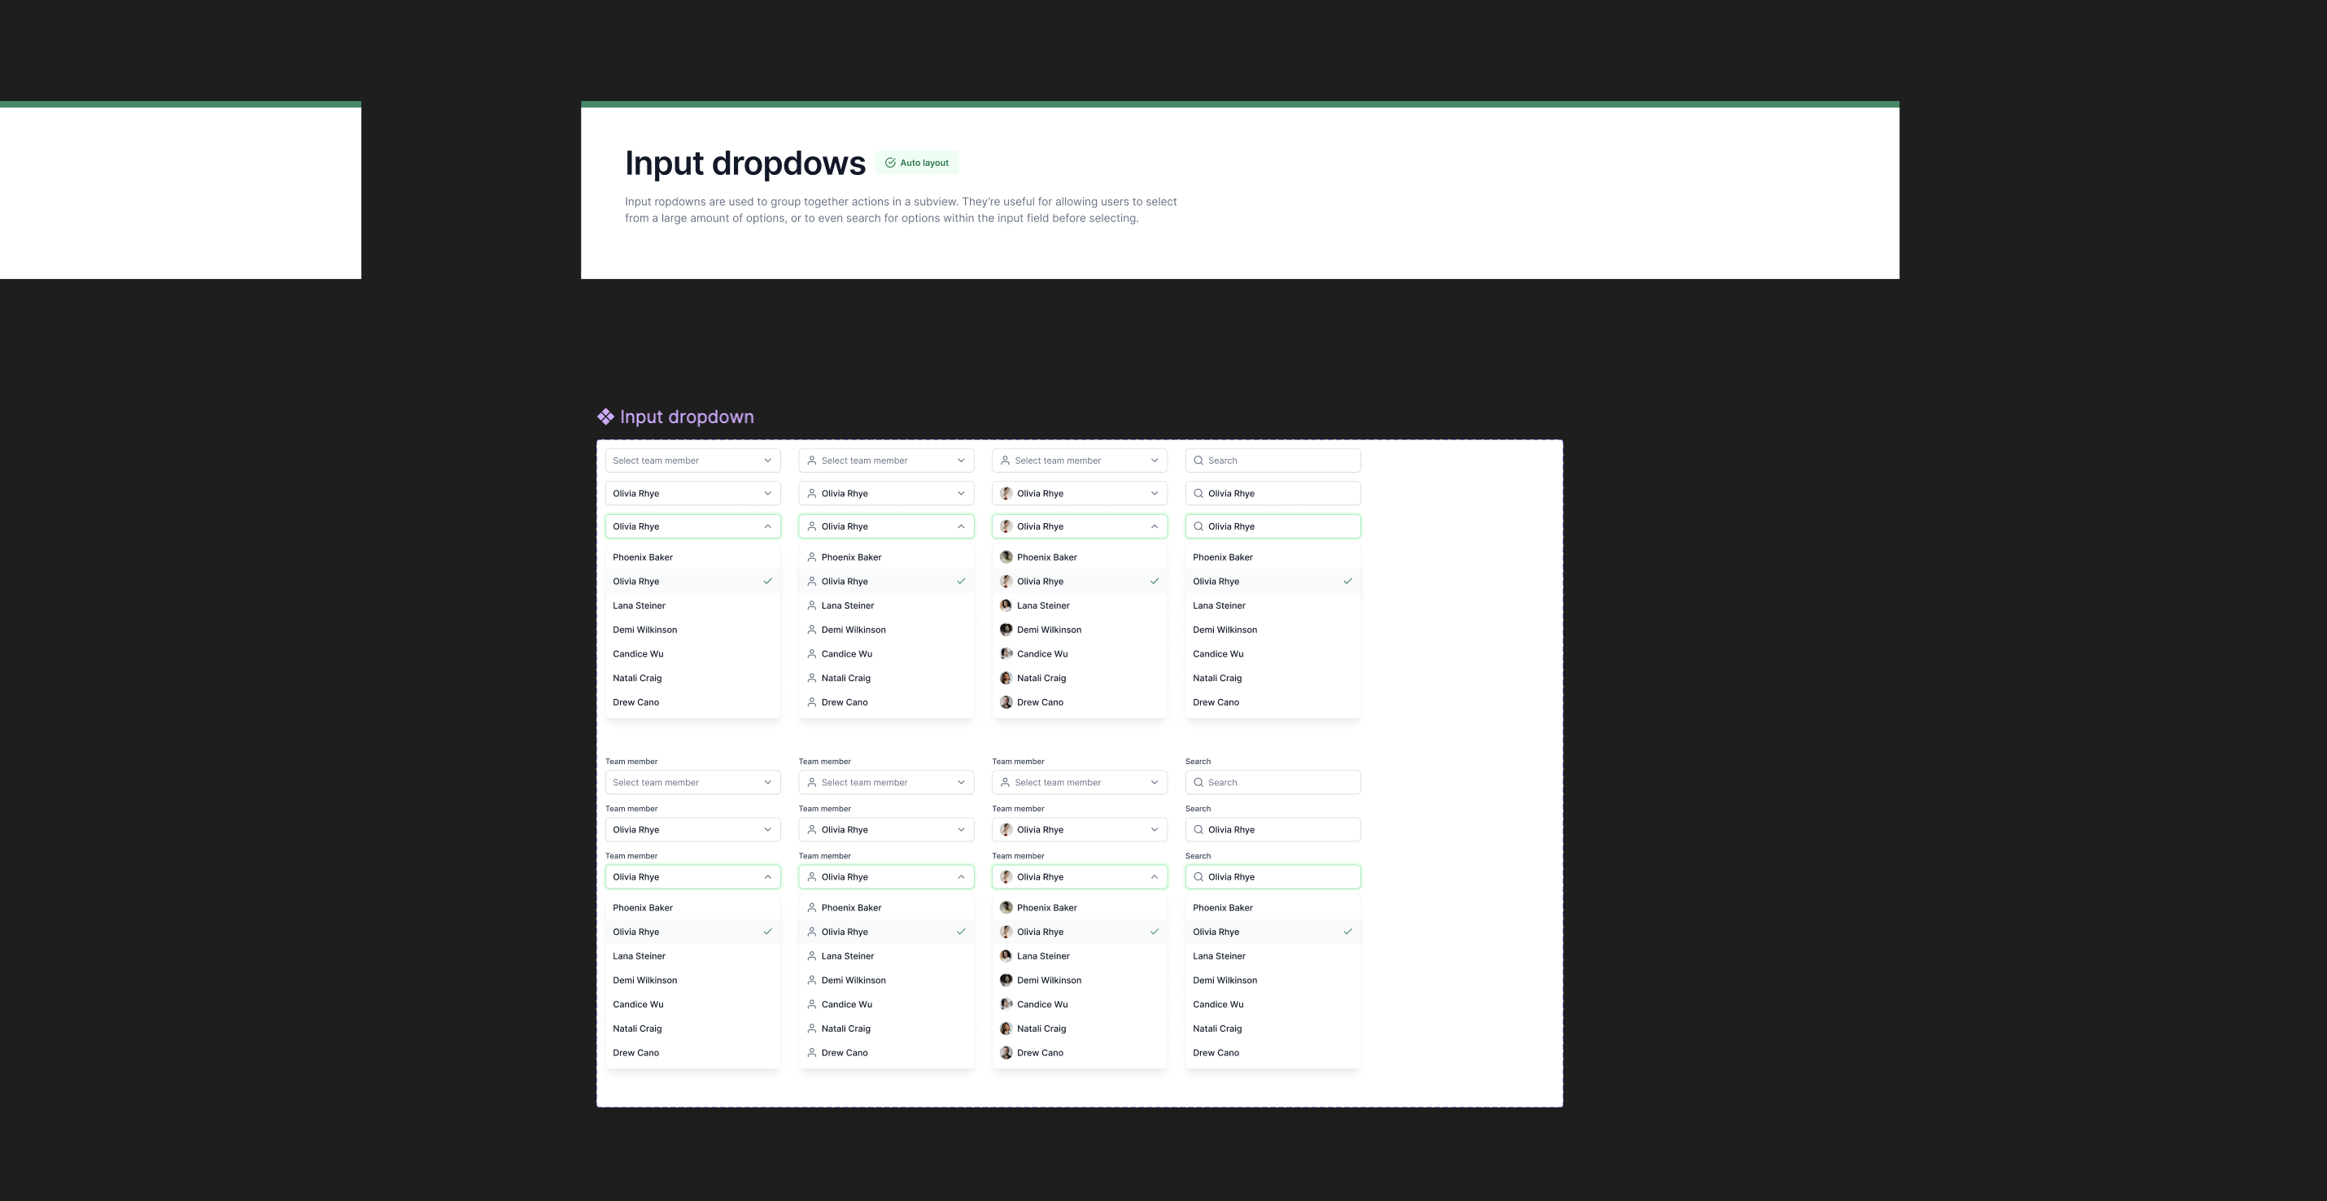Click Phoenix Baker's avatar in the unlabeled avatar list
Image resolution: width=2327 pixels, height=1201 pixels.
(x=1006, y=557)
